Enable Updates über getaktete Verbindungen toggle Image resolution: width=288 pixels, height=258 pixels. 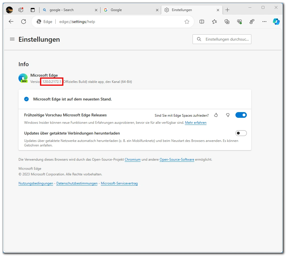[241, 133]
